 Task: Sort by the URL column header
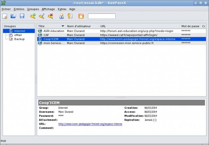pyautogui.click(x=139, y=26)
